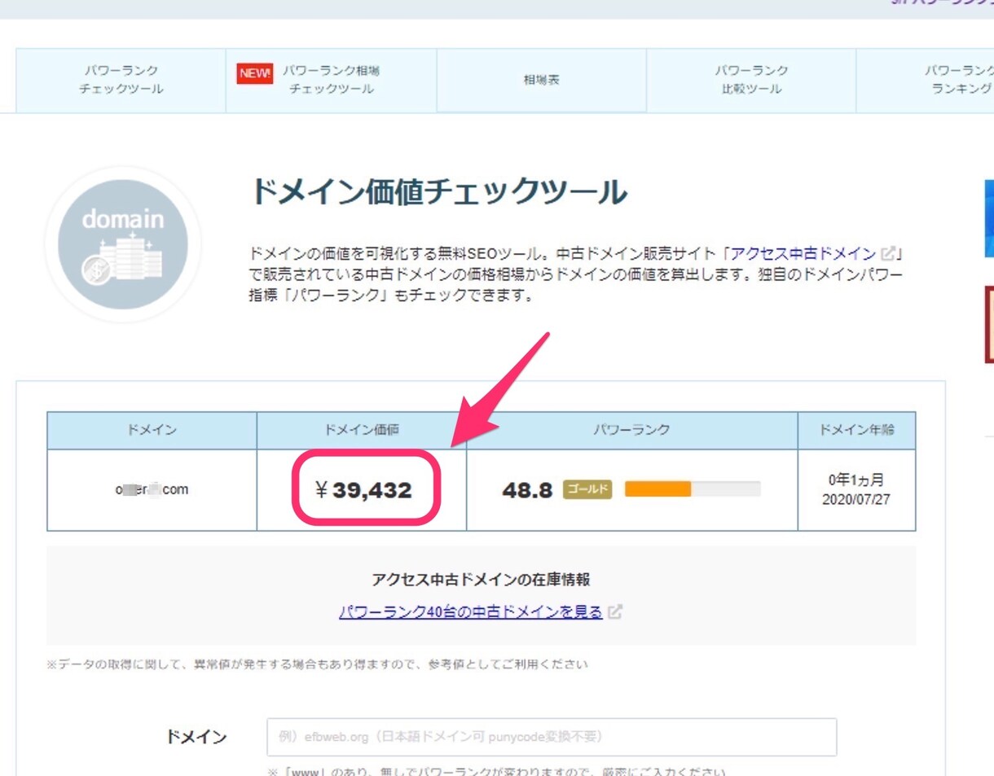Click the ドメイン年齢 column header
Image resolution: width=994 pixels, height=776 pixels.
coord(856,430)
